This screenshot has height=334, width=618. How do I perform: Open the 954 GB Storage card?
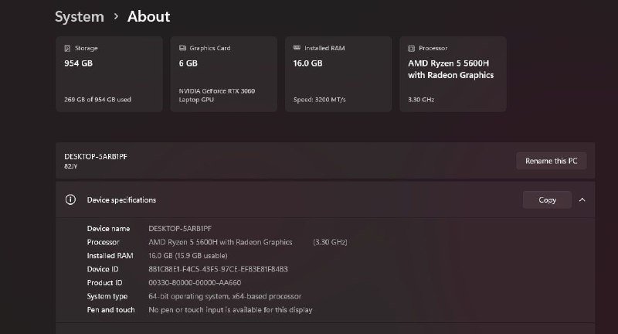tap(109, 74)
